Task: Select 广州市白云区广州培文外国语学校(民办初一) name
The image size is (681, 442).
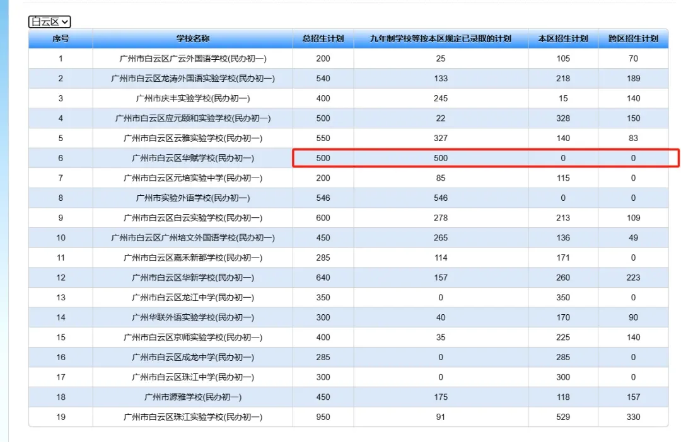Action: coord(193,238)
